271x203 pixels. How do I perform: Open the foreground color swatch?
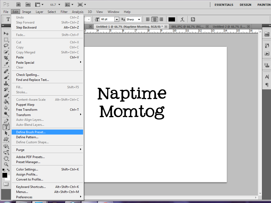[x=5, y=175]
